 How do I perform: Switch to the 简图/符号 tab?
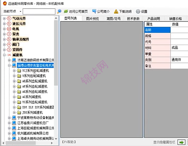(x=114, y=19)
